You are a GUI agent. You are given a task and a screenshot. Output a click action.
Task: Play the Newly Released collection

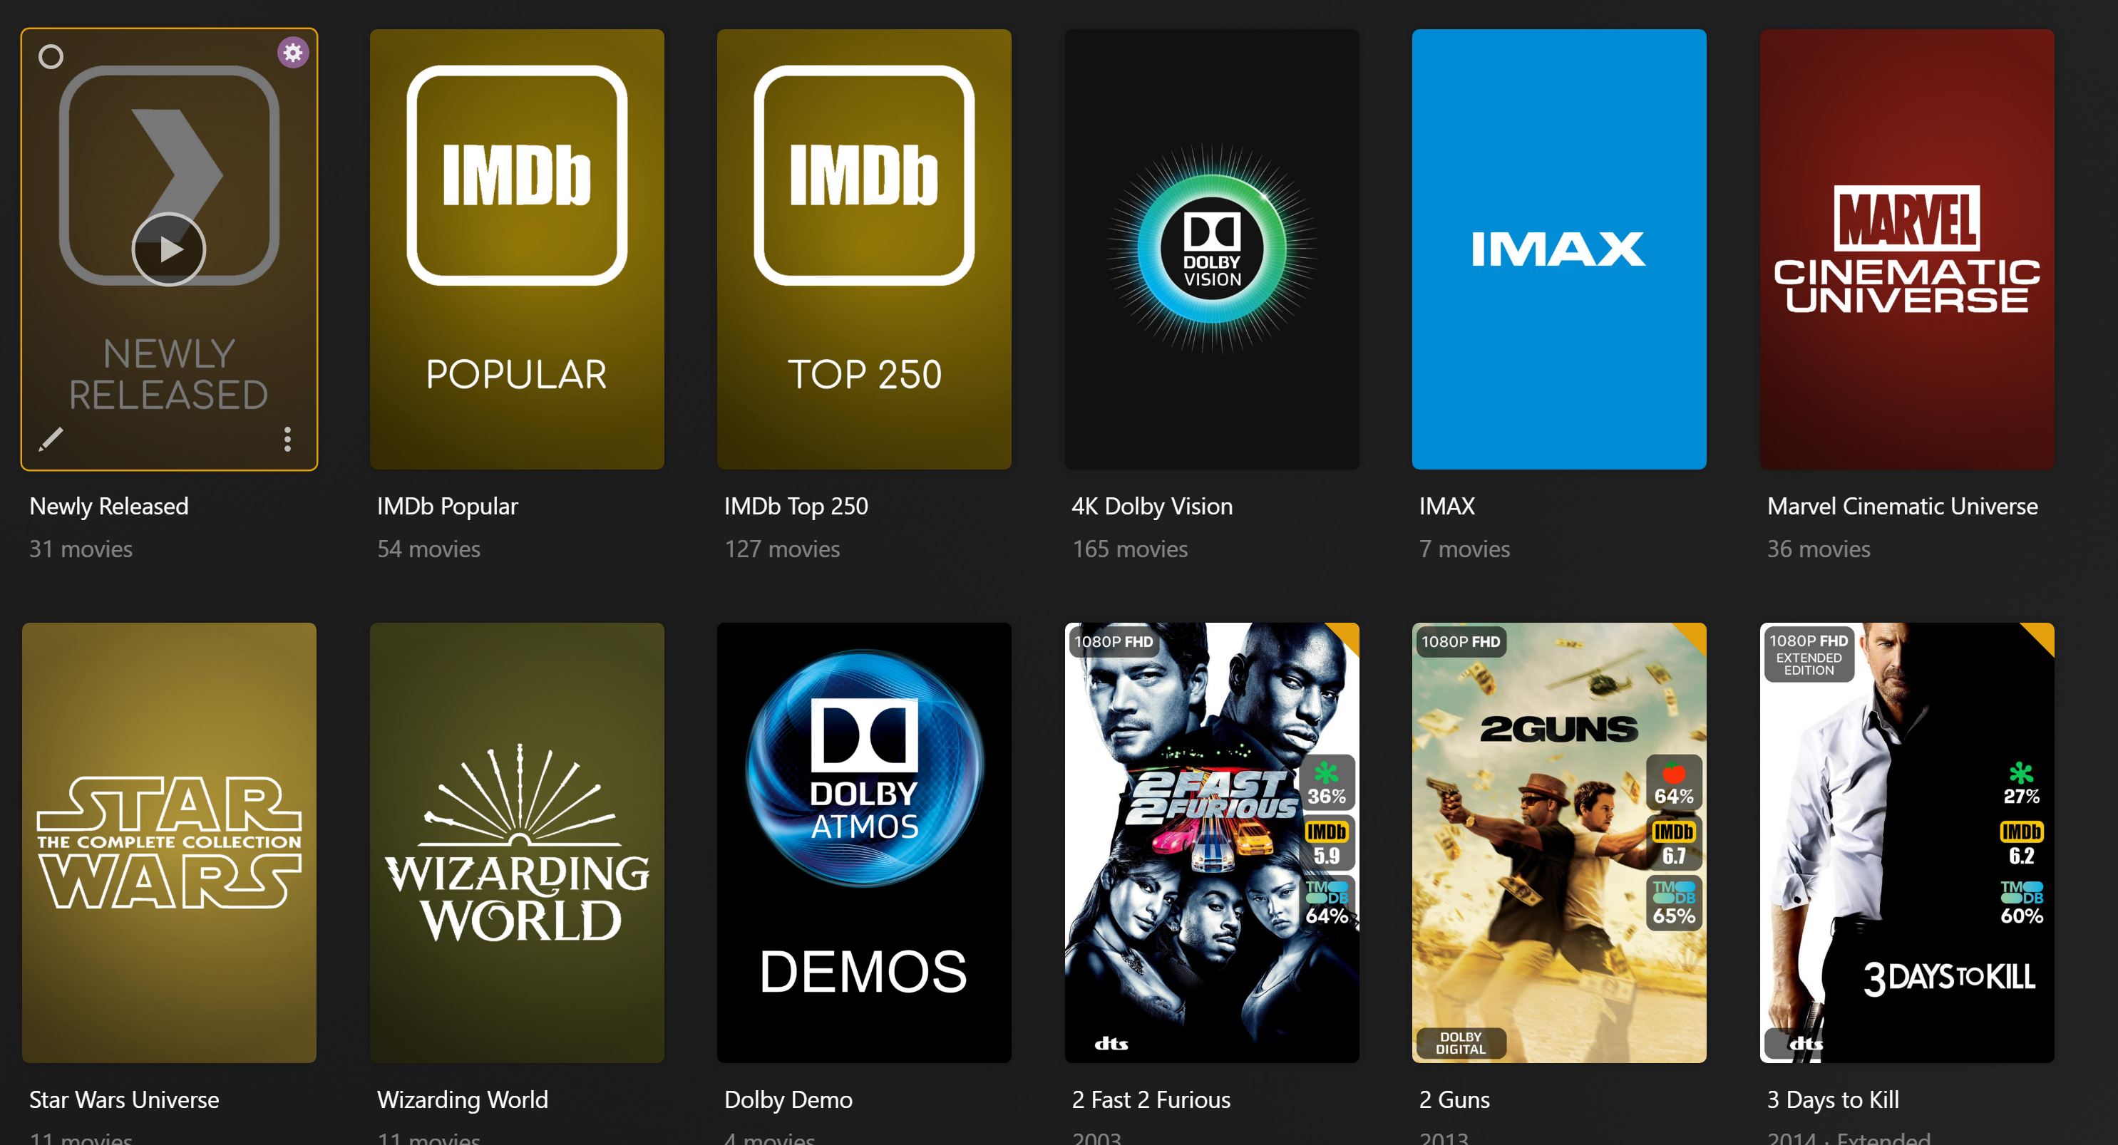[168, 249]
